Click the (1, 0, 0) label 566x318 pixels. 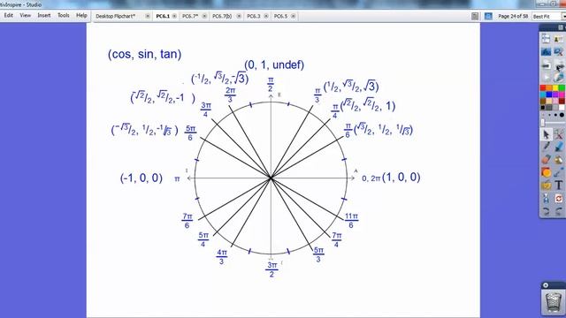click(401, 177)
